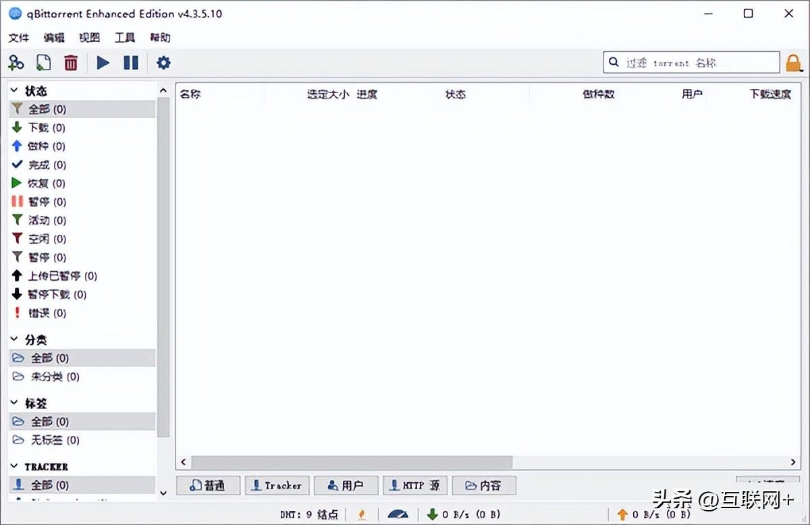Filter by 空闲 (0) status
The height and width of the screenshot is (525, 810).
point(82,239)
